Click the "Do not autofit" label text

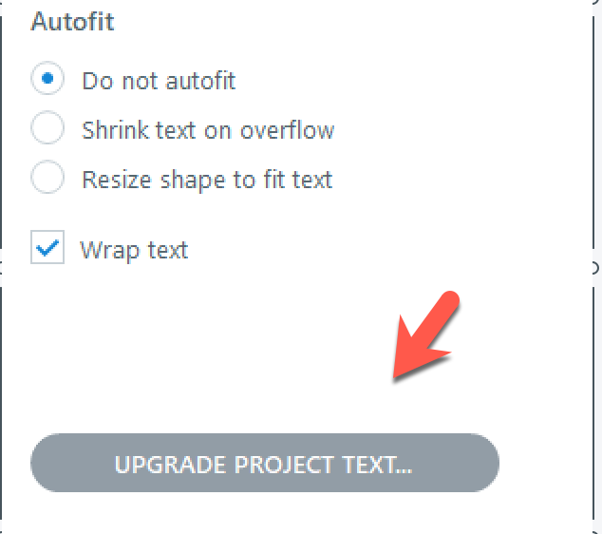[159, 81]
